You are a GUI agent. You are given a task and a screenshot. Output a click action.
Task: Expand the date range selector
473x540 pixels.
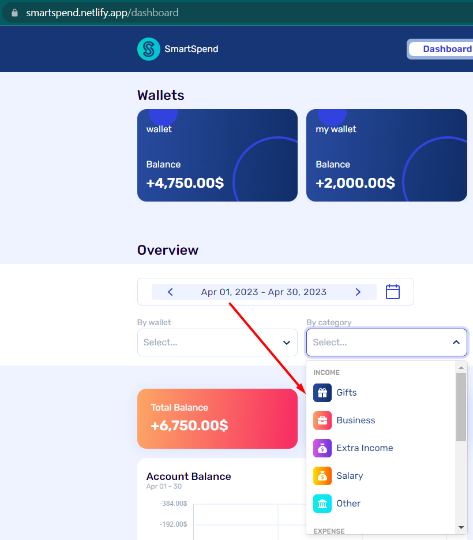click(x=264, y=292)
